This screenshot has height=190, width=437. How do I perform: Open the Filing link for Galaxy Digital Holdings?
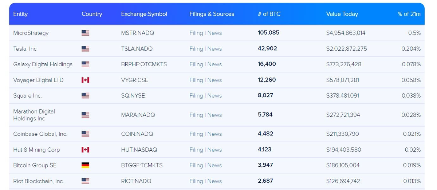pos(196,64)
